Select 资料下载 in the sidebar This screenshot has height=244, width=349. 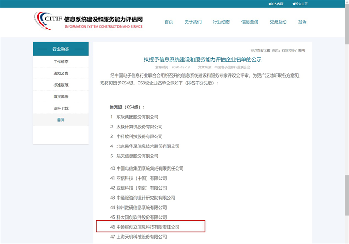point(61,108)
